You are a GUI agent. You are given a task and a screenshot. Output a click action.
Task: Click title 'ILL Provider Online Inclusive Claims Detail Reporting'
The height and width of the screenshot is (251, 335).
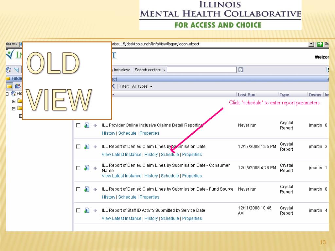152,125
